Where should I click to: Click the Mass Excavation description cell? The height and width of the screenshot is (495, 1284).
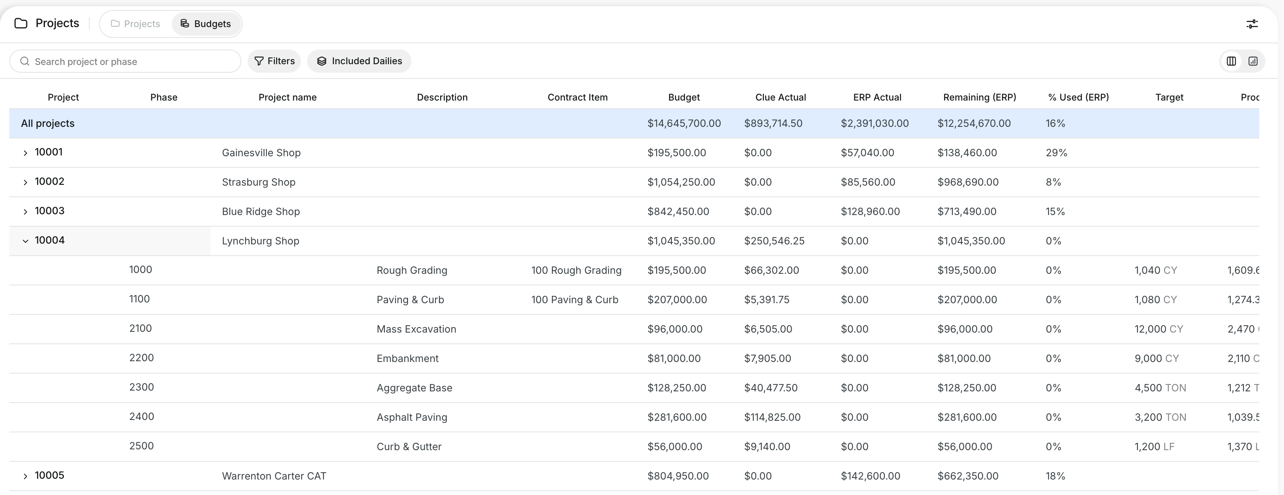click(x=416, y=329)
